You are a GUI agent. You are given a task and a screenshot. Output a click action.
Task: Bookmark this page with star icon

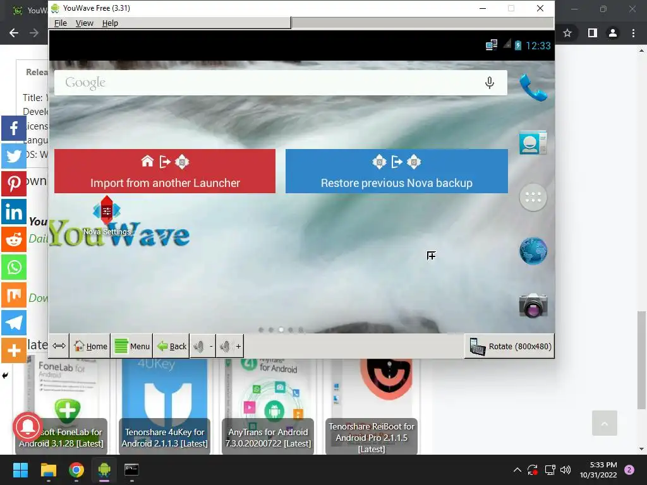click(x=567, y=33)
